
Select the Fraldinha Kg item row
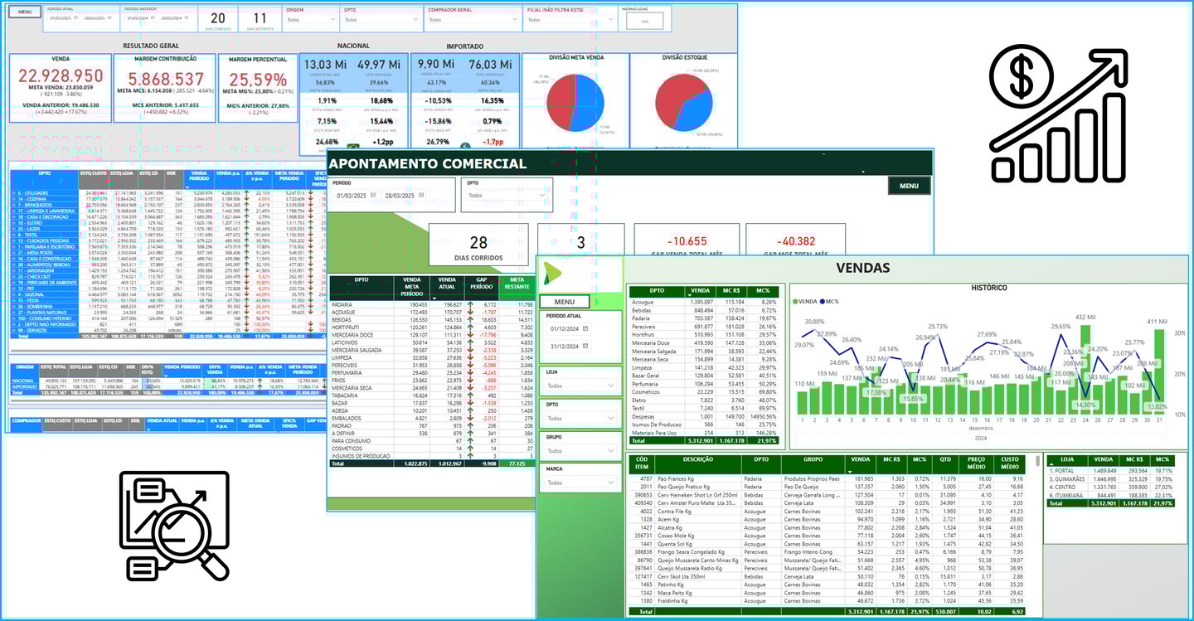[x=829, y=600]
